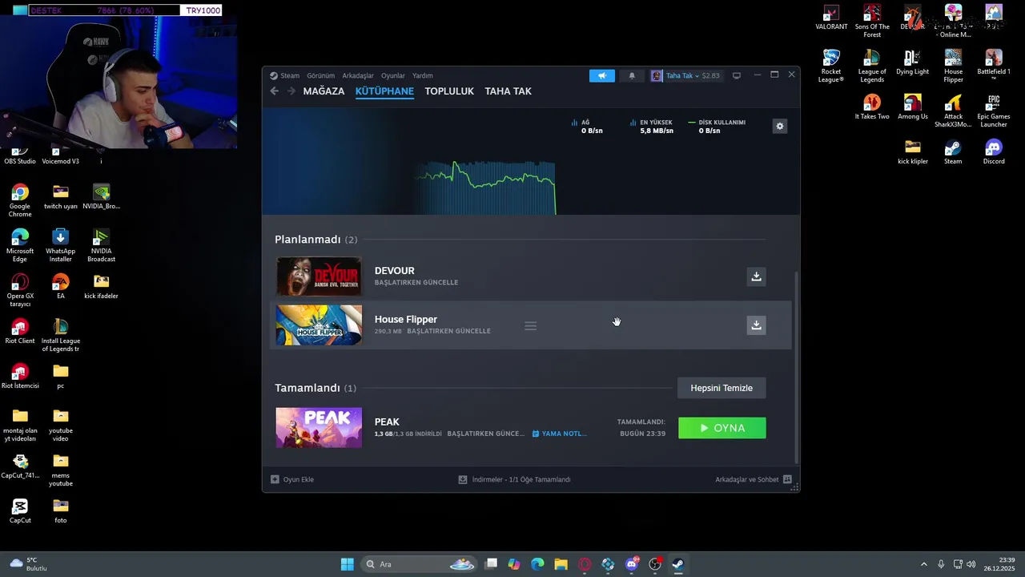Screen dimensions: 1025x577
Task: Click the blue megaphone announcements button
Action: (x=602, y=75)
